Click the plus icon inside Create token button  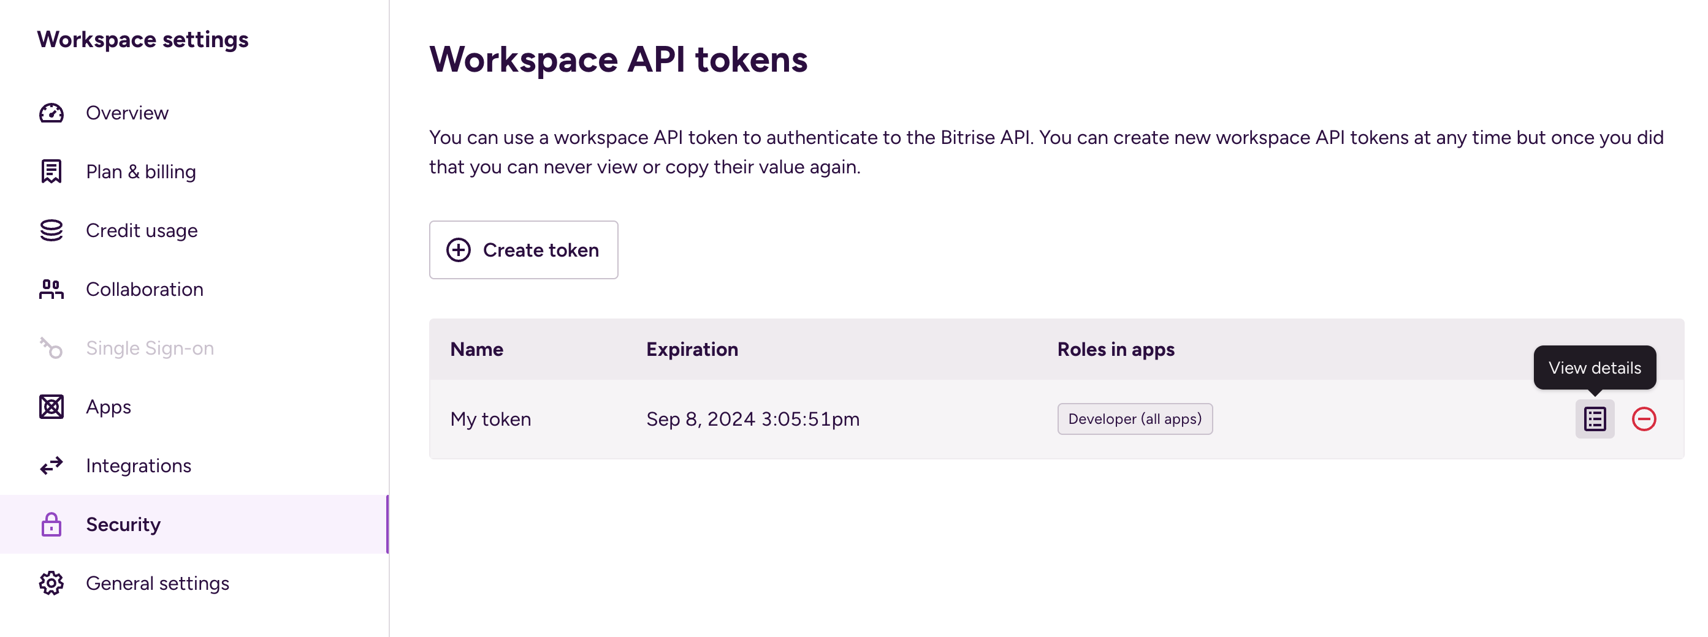tap(458, 251)
